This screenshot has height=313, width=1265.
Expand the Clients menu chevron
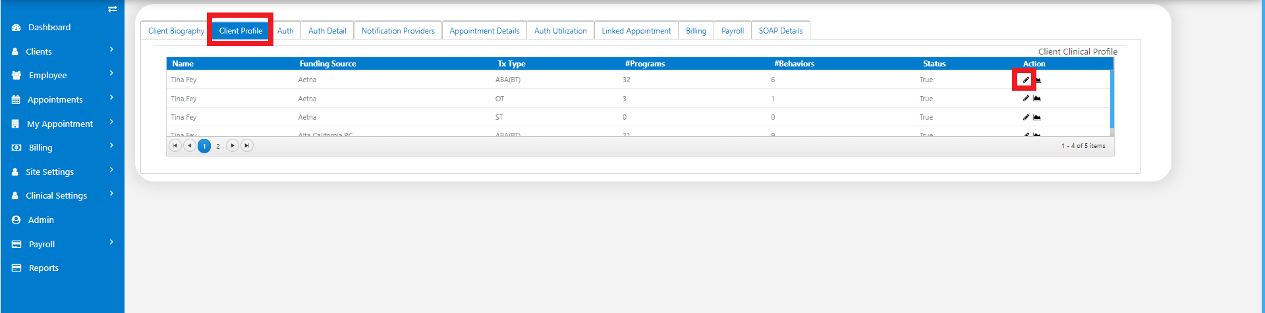(111, 50)
